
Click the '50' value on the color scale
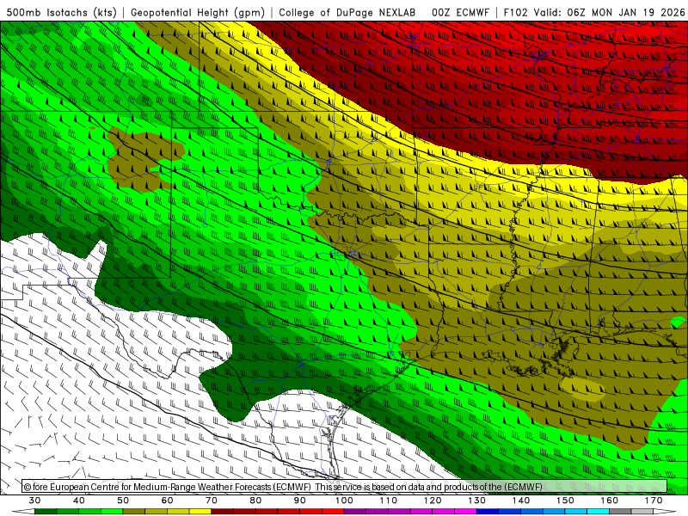click(123, 501)
